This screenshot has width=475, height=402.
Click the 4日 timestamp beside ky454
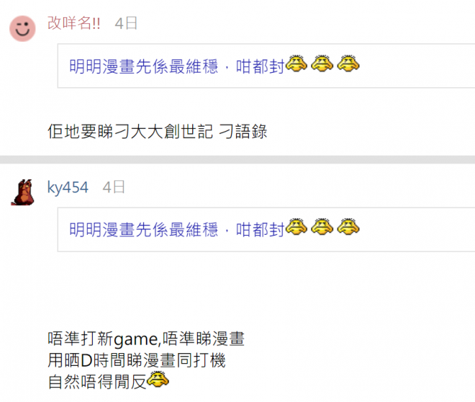coord(114,187)
